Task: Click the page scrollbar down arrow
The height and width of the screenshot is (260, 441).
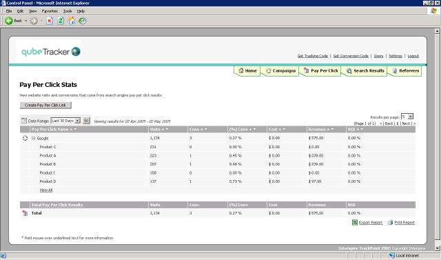Action: [x=438, y=248]
